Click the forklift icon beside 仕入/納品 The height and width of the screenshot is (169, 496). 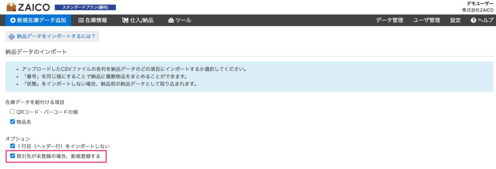pyautogui.click(x=125, y=20)
